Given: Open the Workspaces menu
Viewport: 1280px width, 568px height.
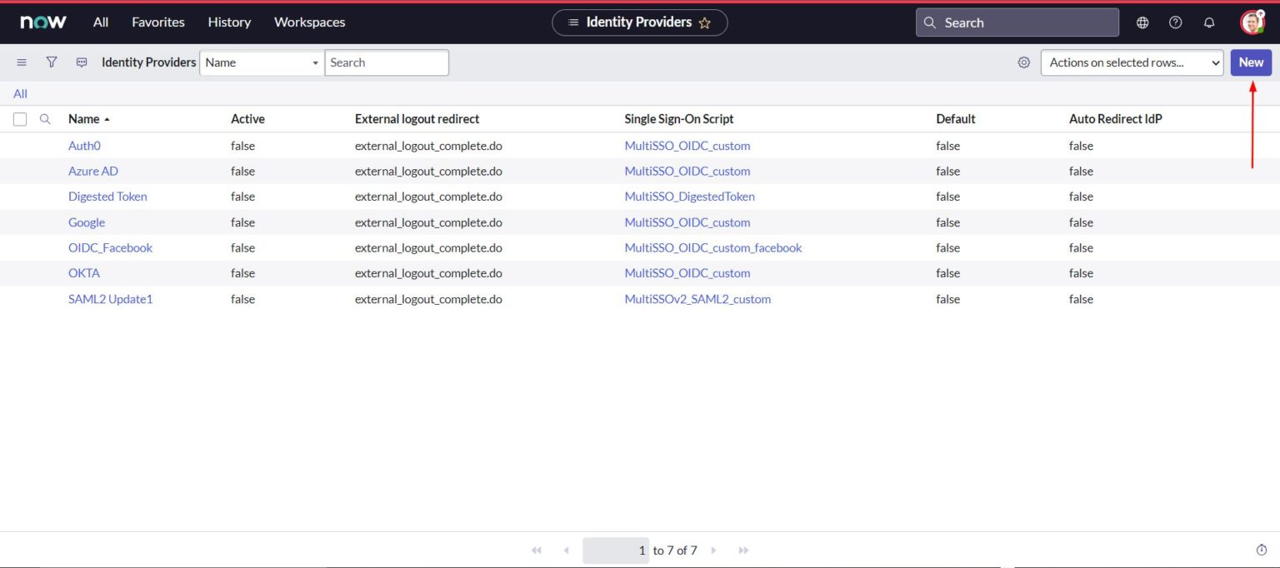Looking at the screenshot, I should [x=309, y=22].
